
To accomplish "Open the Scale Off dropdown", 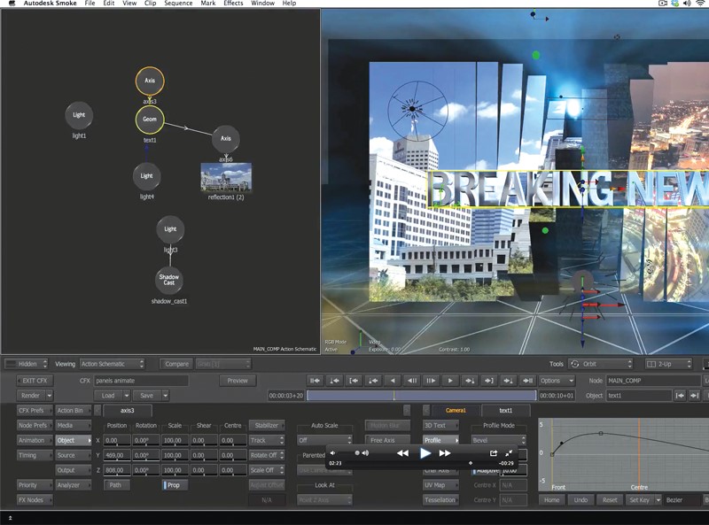I will point(267,470).
